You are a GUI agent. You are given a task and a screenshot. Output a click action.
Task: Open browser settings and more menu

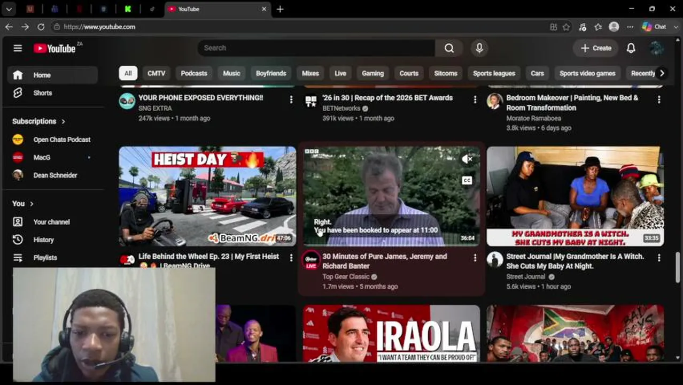pos(630,27)
